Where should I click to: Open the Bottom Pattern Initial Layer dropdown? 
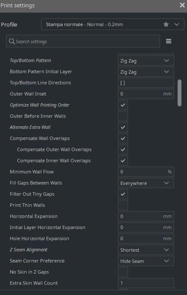tap(146, 72)
